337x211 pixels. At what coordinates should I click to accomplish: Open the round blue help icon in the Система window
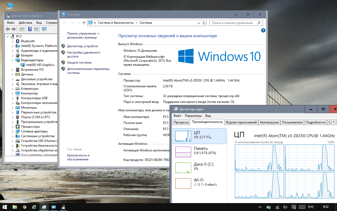[263, 30]
